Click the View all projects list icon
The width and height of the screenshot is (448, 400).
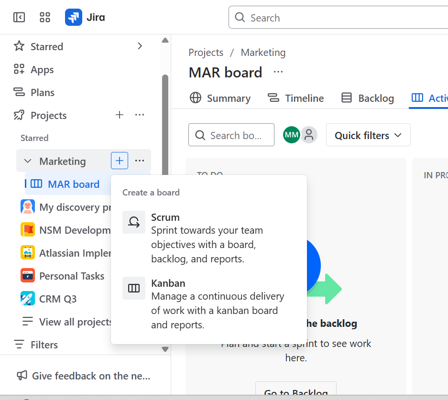(x=28, y=321)
